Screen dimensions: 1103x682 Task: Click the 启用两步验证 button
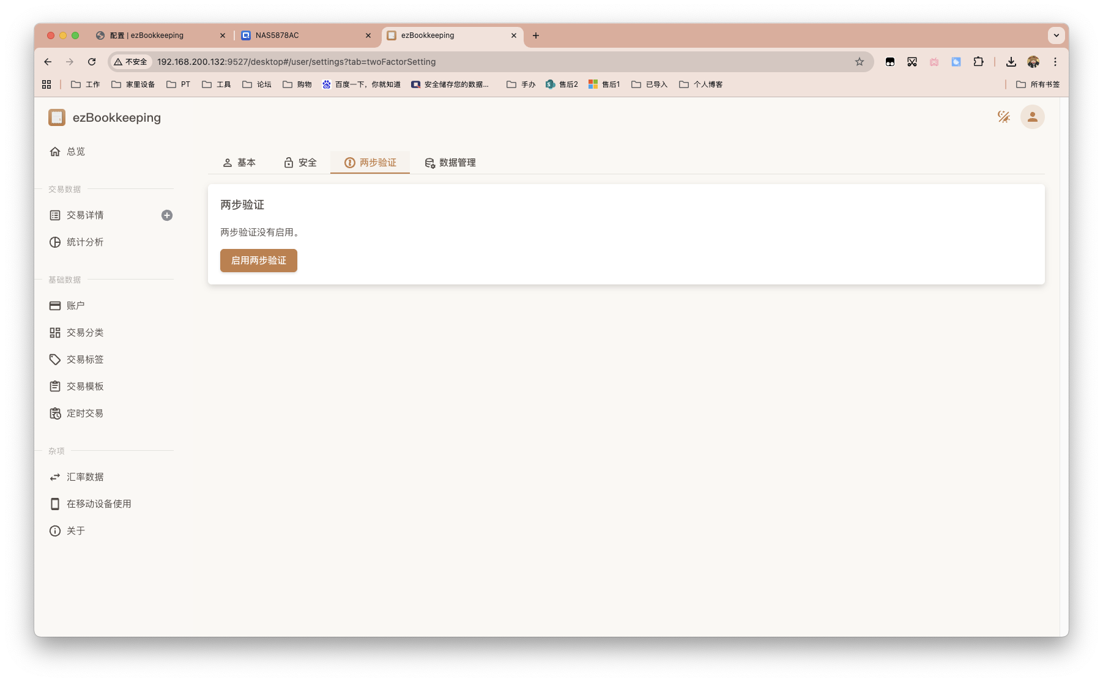[x=258, y=261]
